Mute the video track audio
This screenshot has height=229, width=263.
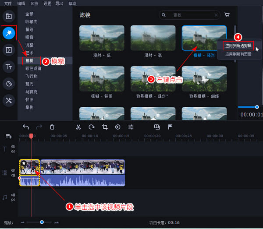pyautogui.click(x=13, y=175)
